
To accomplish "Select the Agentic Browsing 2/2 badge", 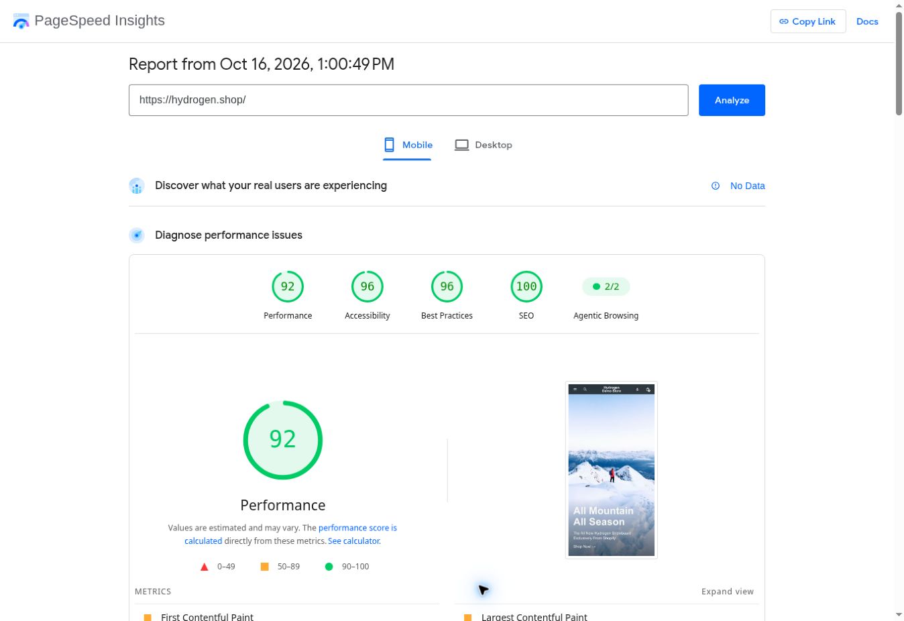I will (x=606, y=286).
